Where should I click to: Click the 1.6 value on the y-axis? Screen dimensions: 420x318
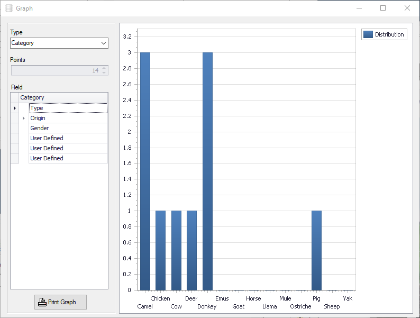pos(127,163)
